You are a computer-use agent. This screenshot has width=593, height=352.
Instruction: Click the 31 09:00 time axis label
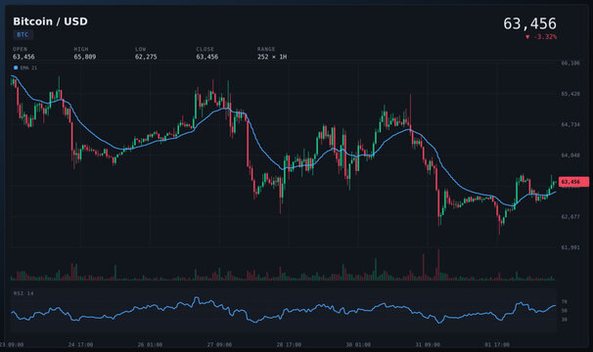(x=428, y=345)
